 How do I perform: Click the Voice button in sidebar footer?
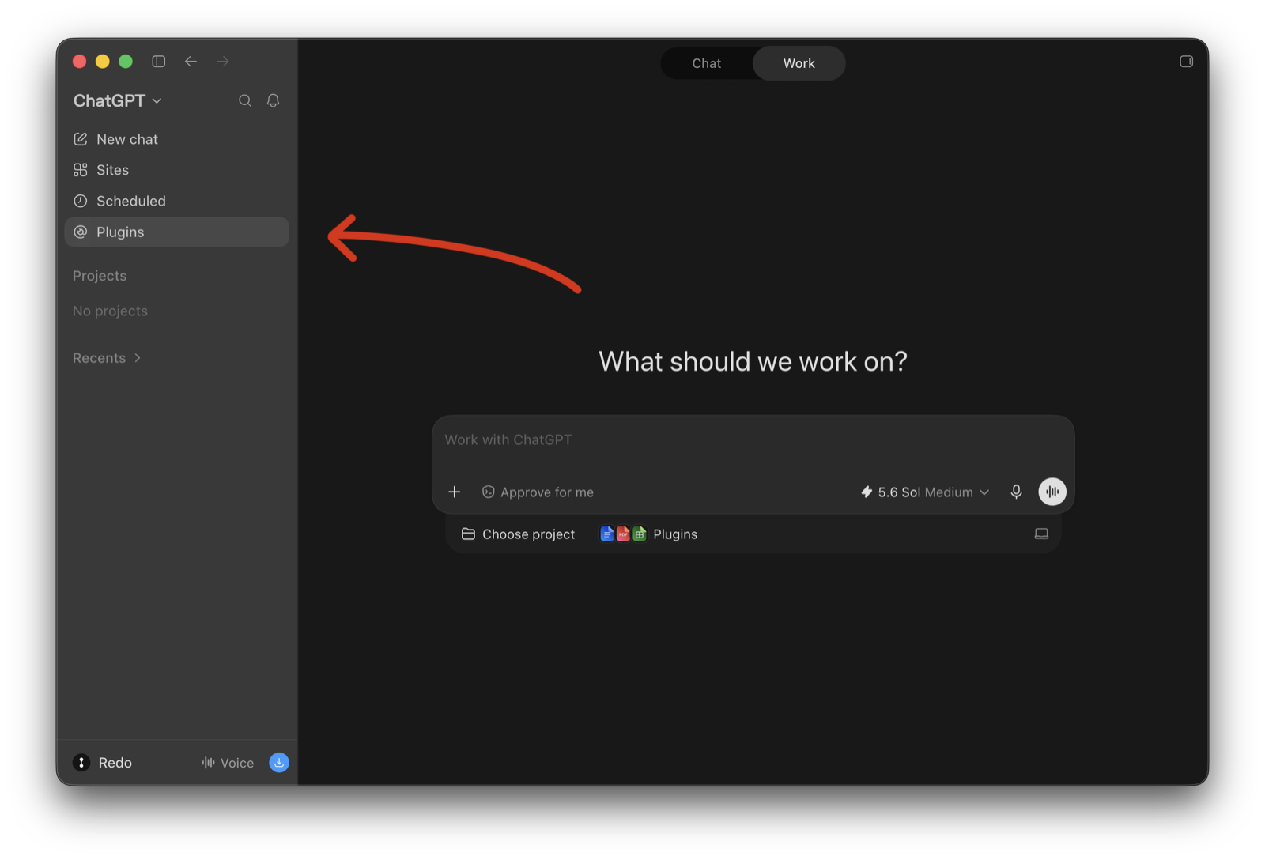tap(228, 762)
